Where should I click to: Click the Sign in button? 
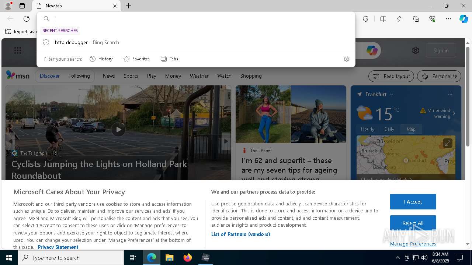pos(441,50)
